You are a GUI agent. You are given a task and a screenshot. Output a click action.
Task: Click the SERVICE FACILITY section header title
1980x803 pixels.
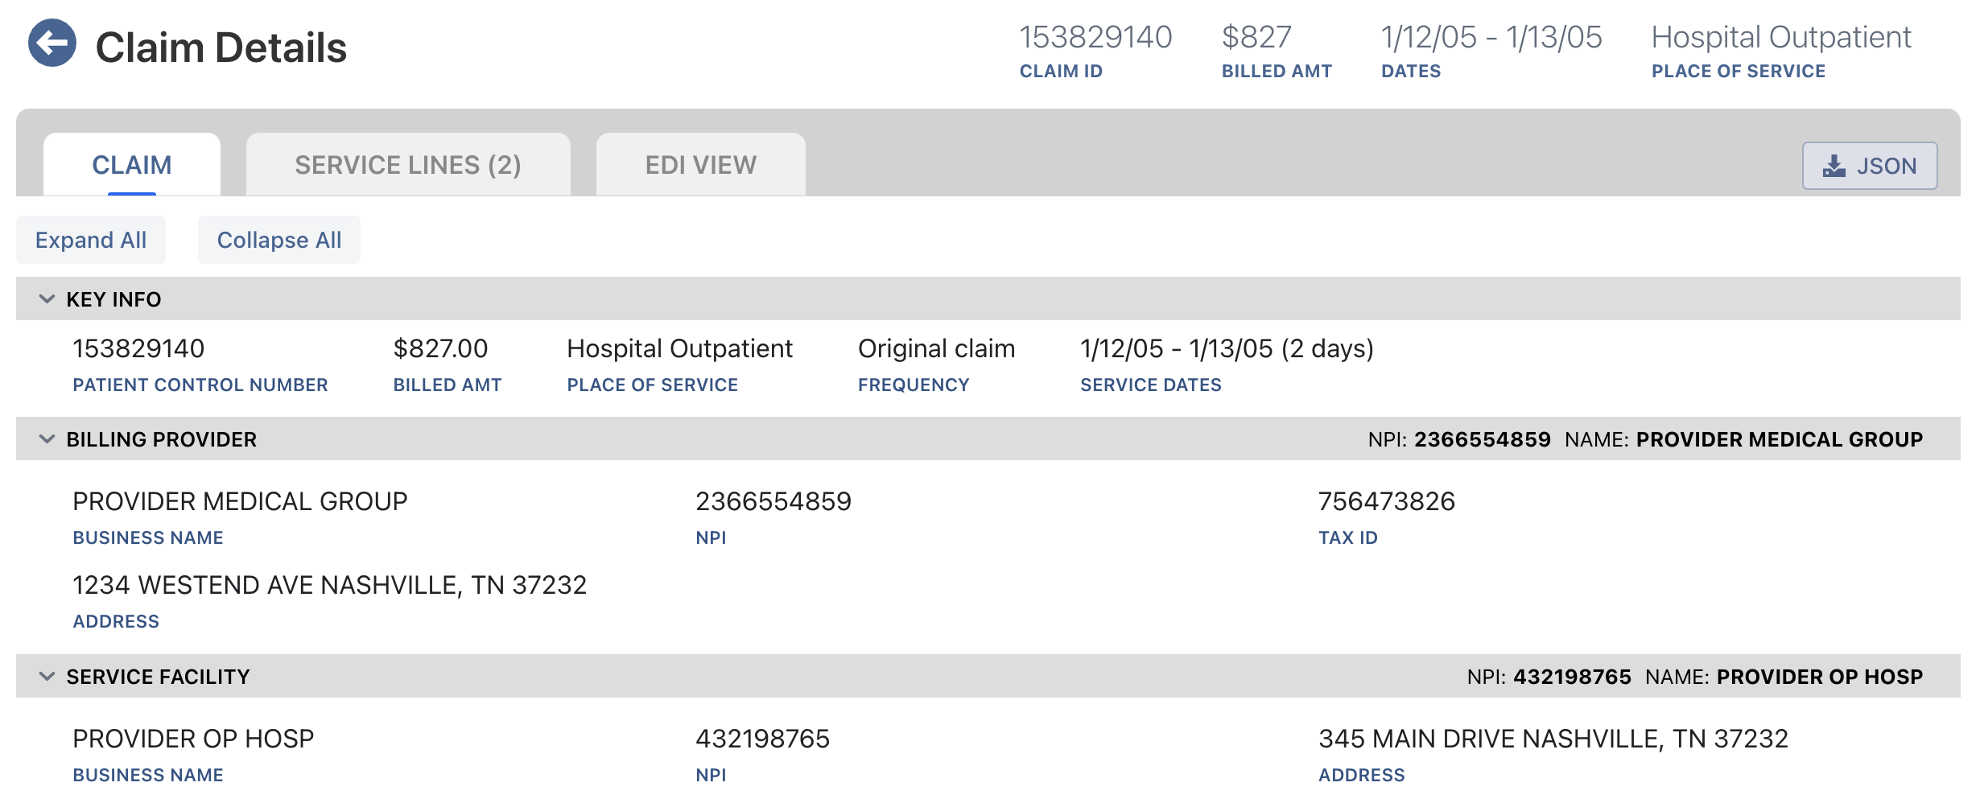click(158, 677)
